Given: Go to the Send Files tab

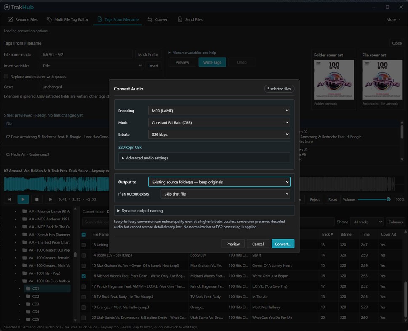Looking at the screenshot, I should 190,19.
